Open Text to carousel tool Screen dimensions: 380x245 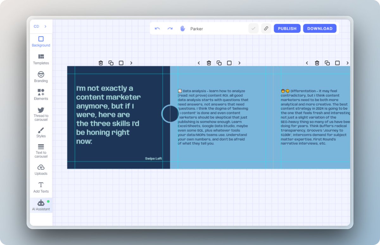41,151
